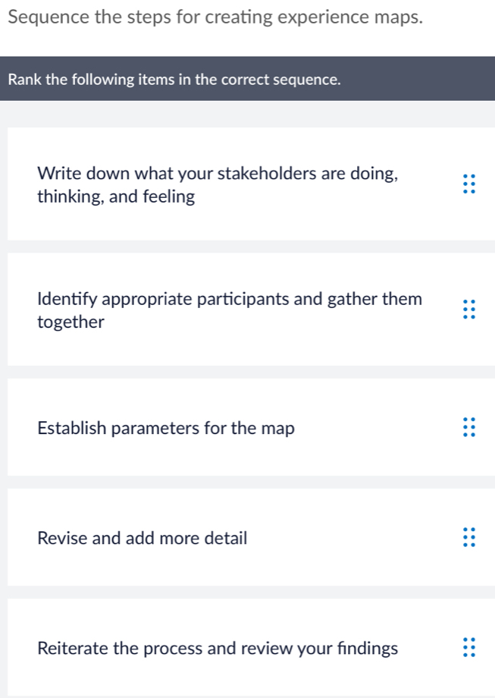Click the 'Revise and add more detail' text
495x698 pixels.
143,538
